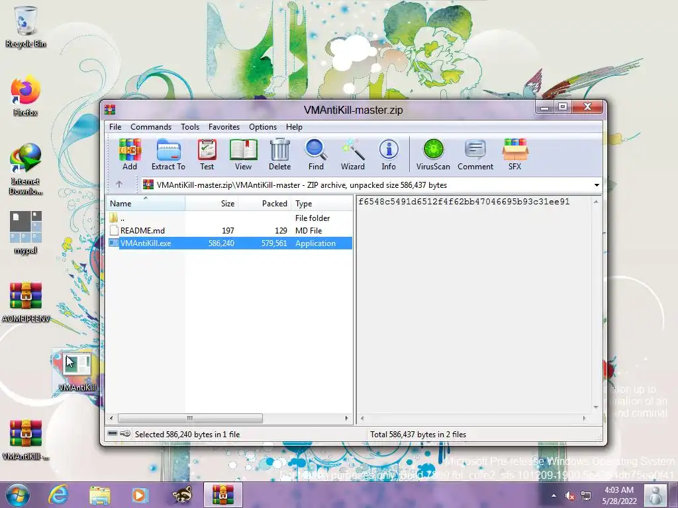Sort by Type column header

[322, 204]
